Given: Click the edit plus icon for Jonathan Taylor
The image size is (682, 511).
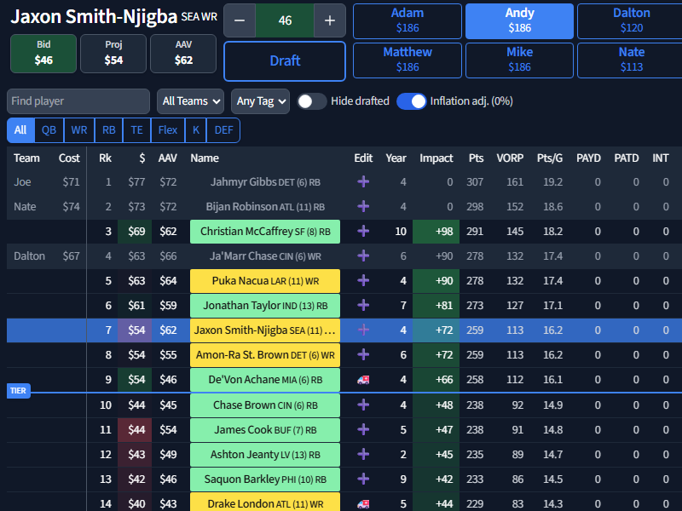Looking at the screenshot, I should 363,306.
